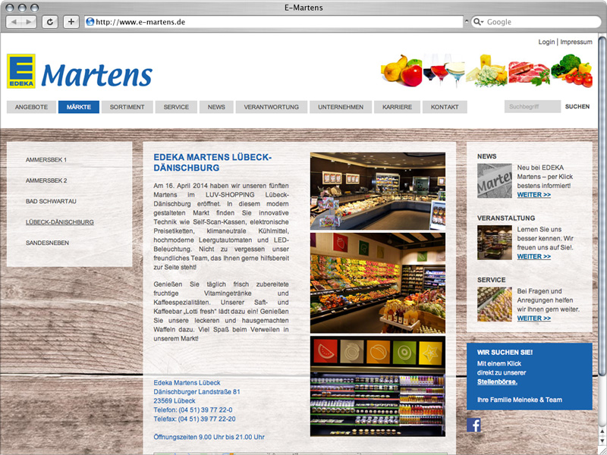Reload the page with the refresh icon
Viewport: 607px width, 455px height.
tap(50, 22)
